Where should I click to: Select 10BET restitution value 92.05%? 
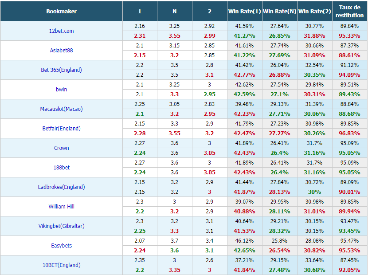(x=349, y=270)
